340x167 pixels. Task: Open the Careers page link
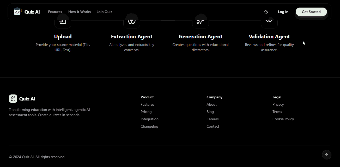tap(212, 119)
